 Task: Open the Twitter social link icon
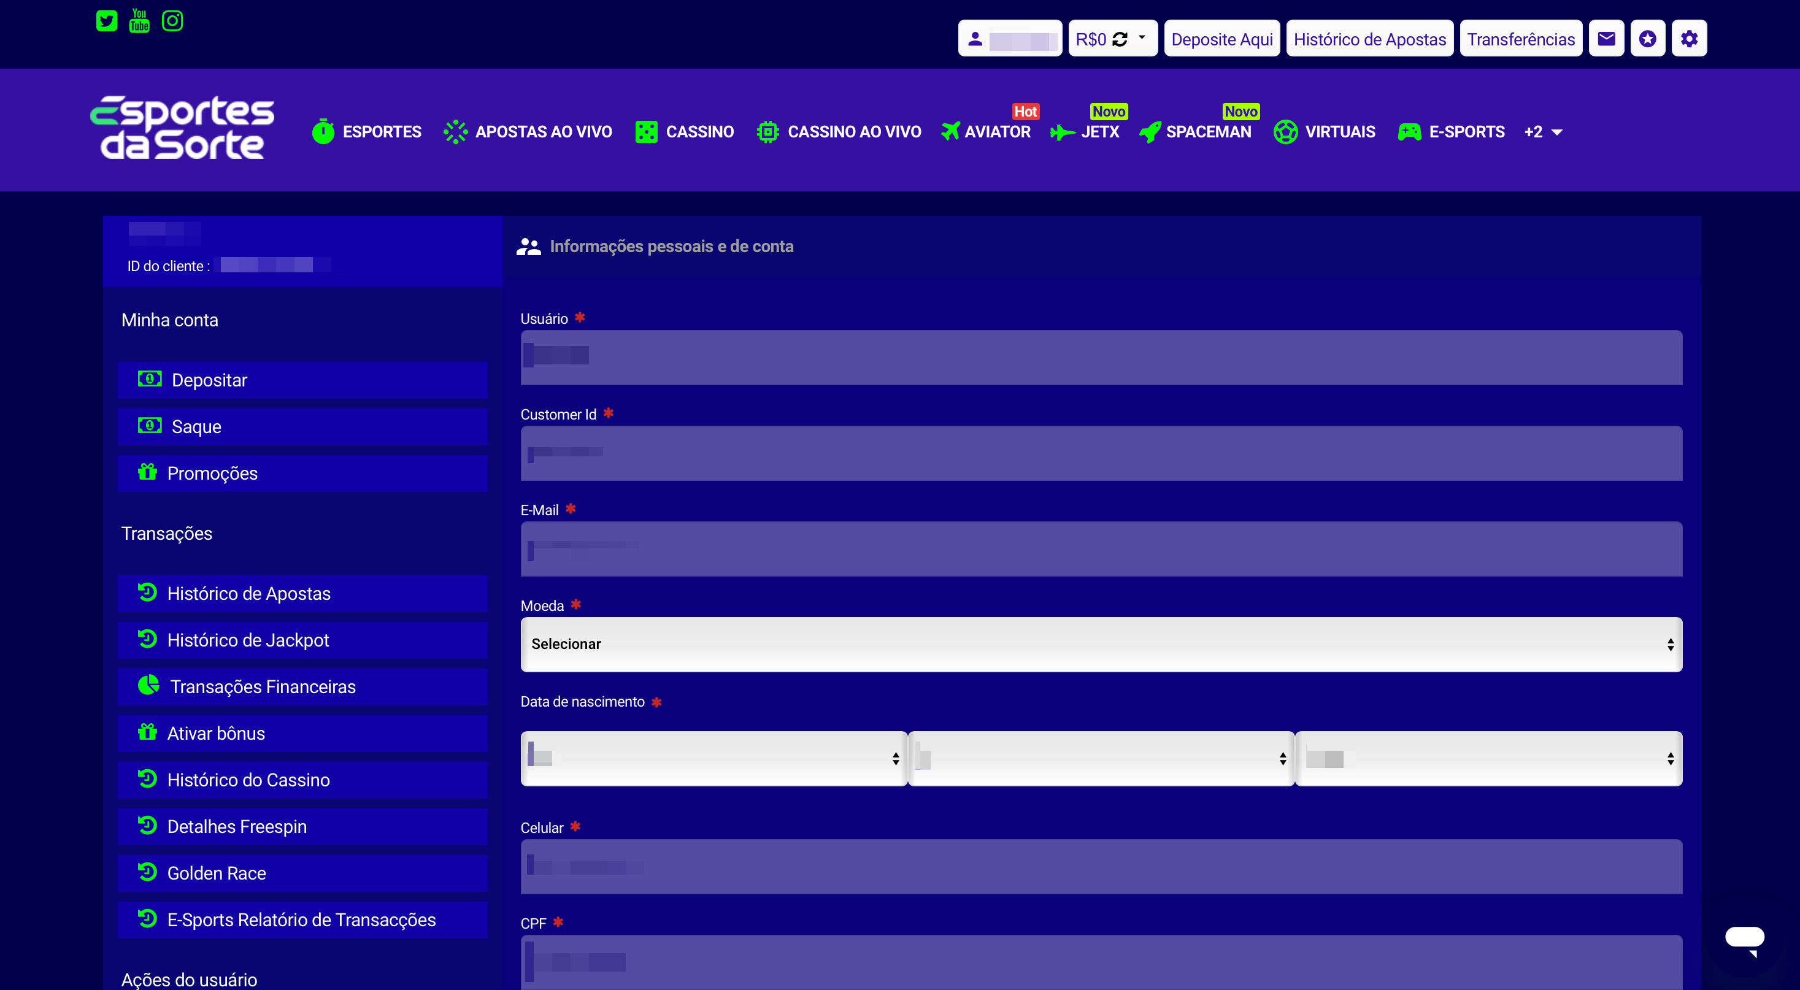[x=106, y=21]
